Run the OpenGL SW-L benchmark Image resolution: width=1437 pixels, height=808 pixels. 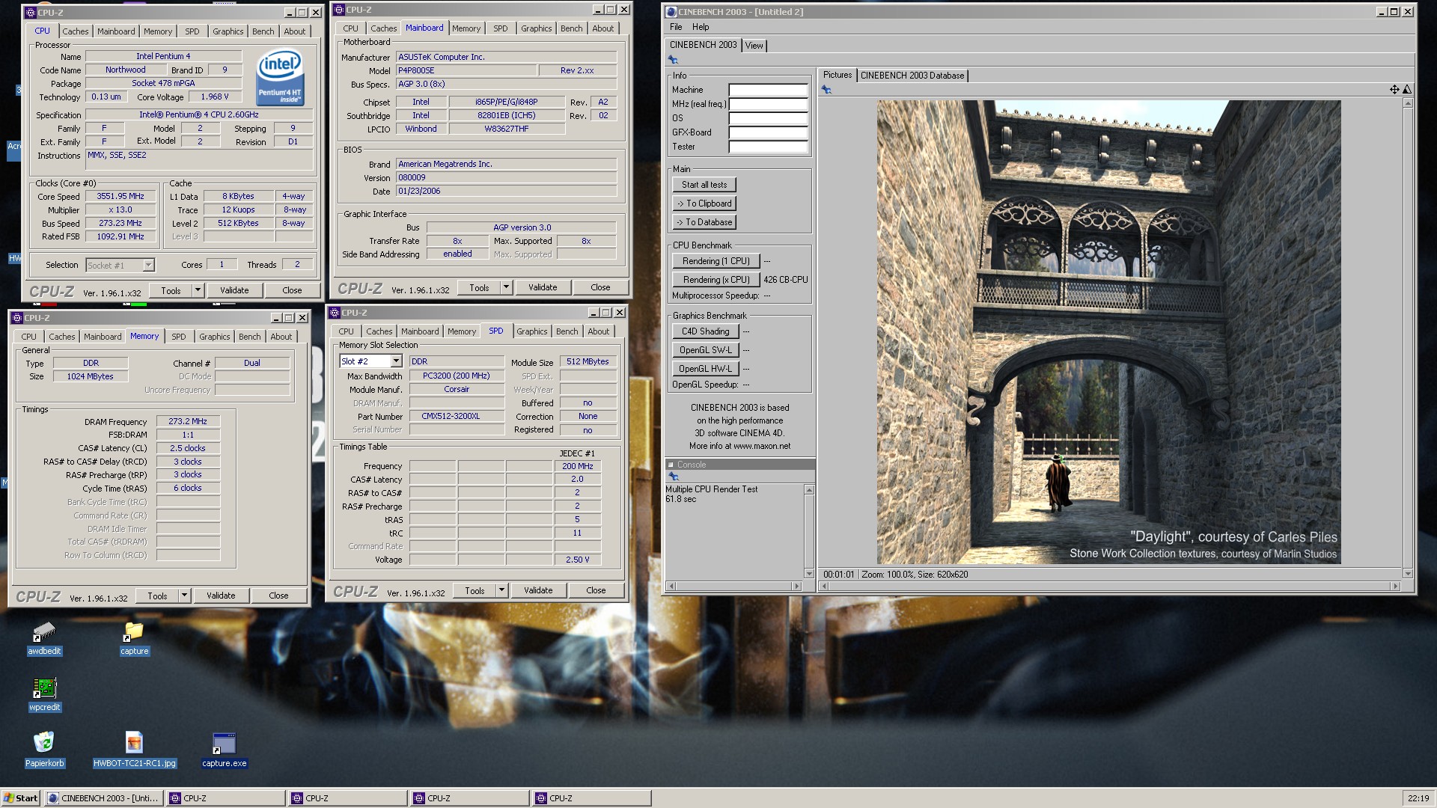[x=706, y=350]
